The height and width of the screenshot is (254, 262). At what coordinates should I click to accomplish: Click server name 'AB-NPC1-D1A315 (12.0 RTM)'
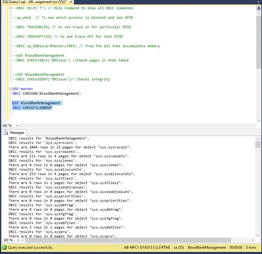[147, 247]
